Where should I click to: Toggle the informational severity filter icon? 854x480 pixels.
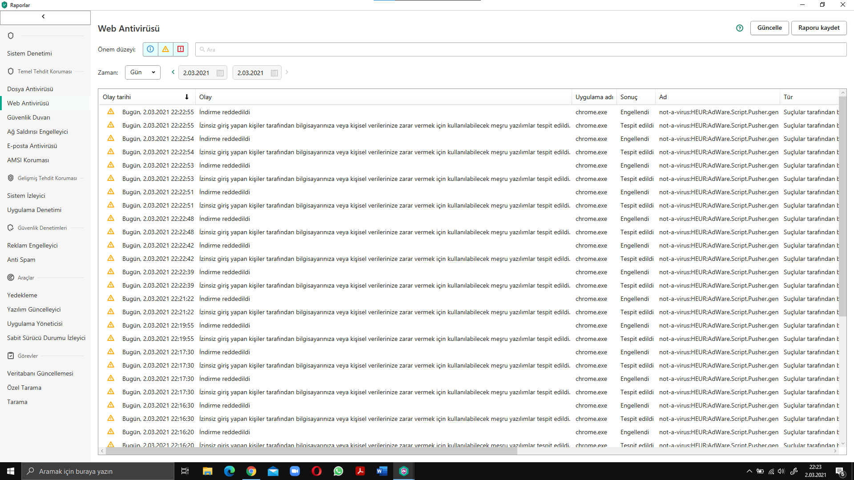150,49
